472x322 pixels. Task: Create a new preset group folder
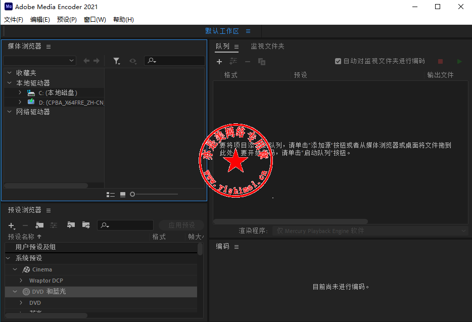tap(39, 225)
